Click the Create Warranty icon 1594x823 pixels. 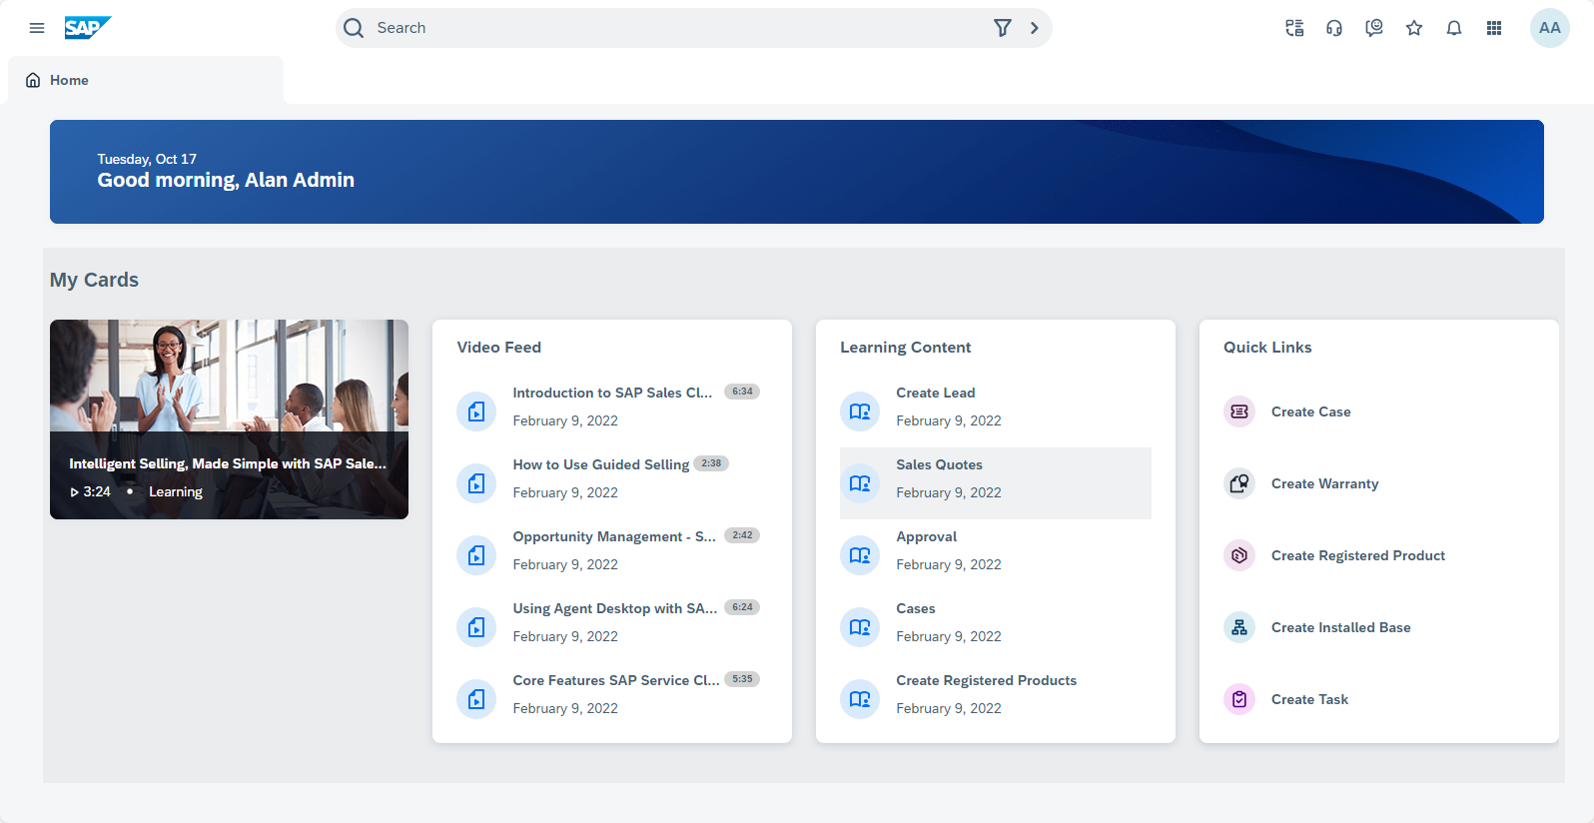point(1239,483)
